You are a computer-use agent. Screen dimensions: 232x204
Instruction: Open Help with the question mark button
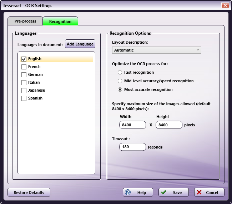(x=138, y=192)
